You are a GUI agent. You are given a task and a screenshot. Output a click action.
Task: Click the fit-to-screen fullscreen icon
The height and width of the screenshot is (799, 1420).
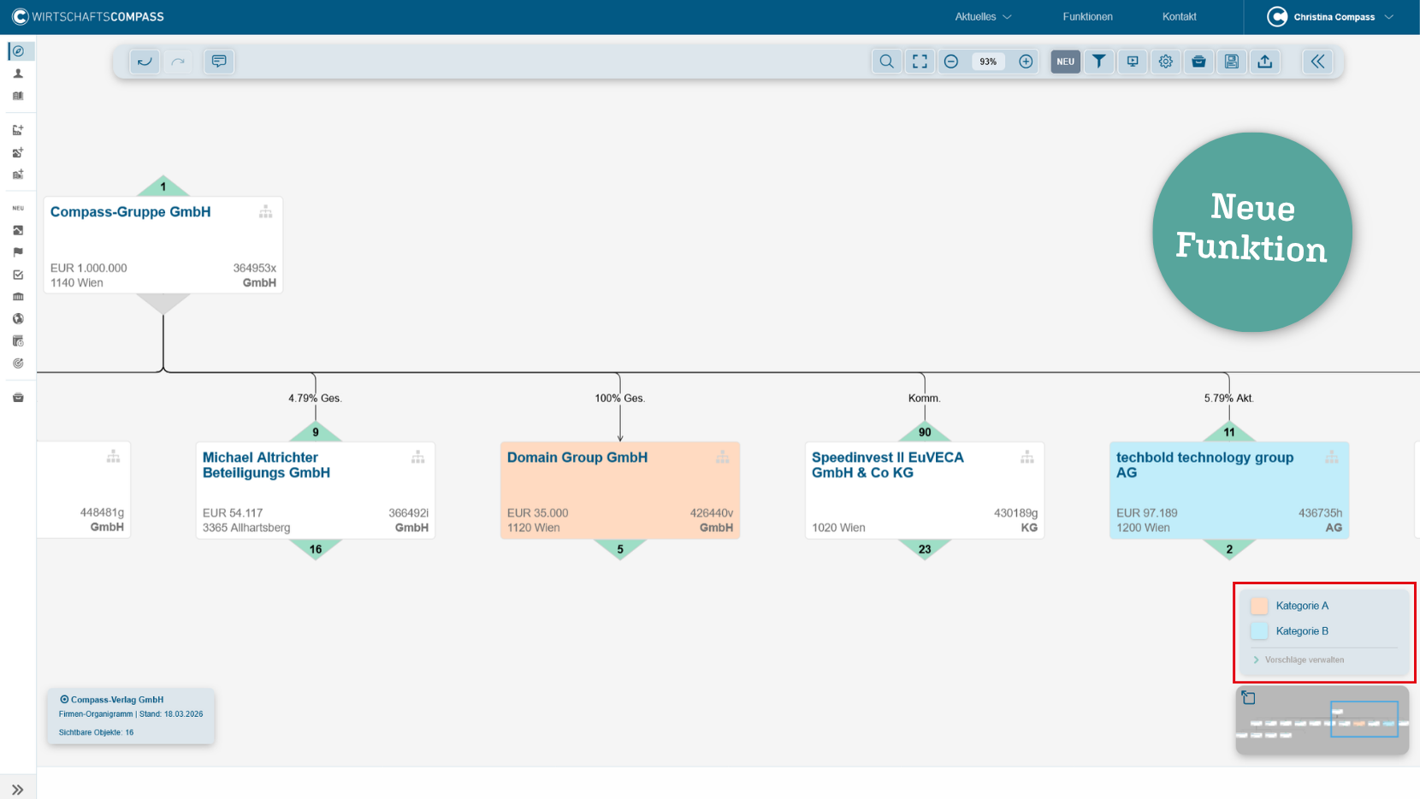click(x=920, y=62)
